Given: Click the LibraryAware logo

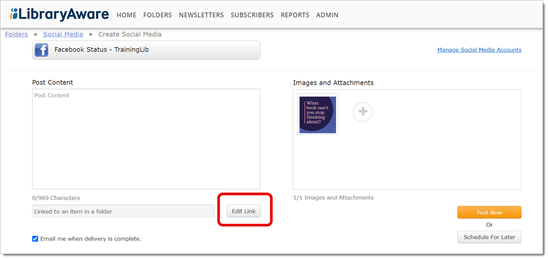Looking at the screenshot, I should point(59,14).
